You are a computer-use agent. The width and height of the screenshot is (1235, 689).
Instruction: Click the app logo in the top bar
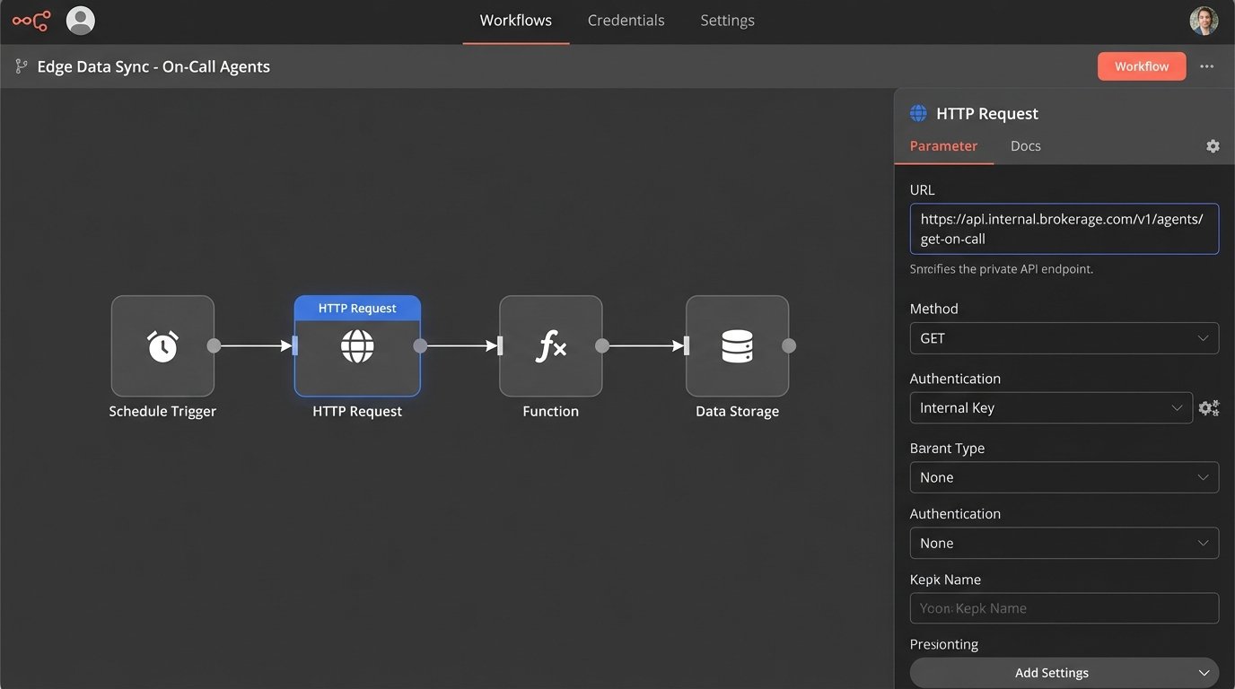pos(31,20)
